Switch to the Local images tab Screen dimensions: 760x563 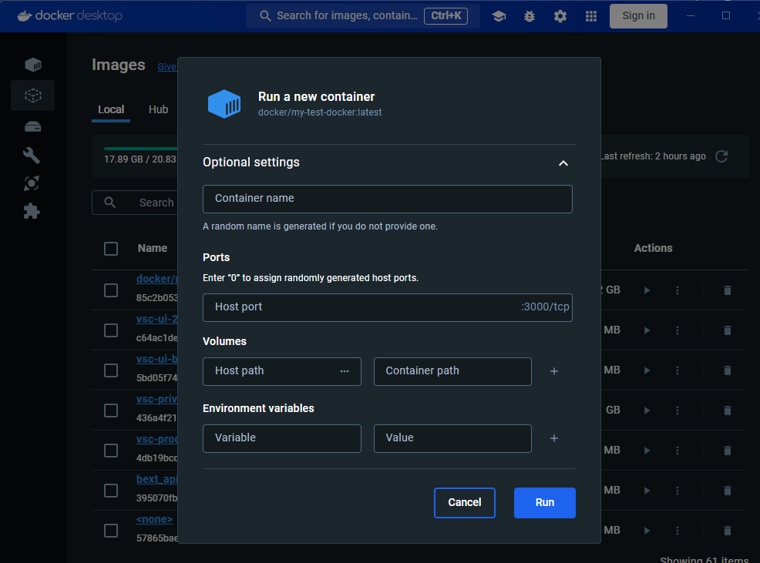[x=111, y=109]
